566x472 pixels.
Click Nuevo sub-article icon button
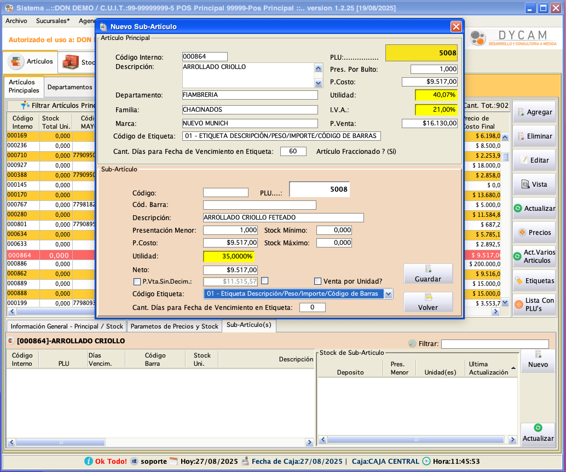click(538, 360)
